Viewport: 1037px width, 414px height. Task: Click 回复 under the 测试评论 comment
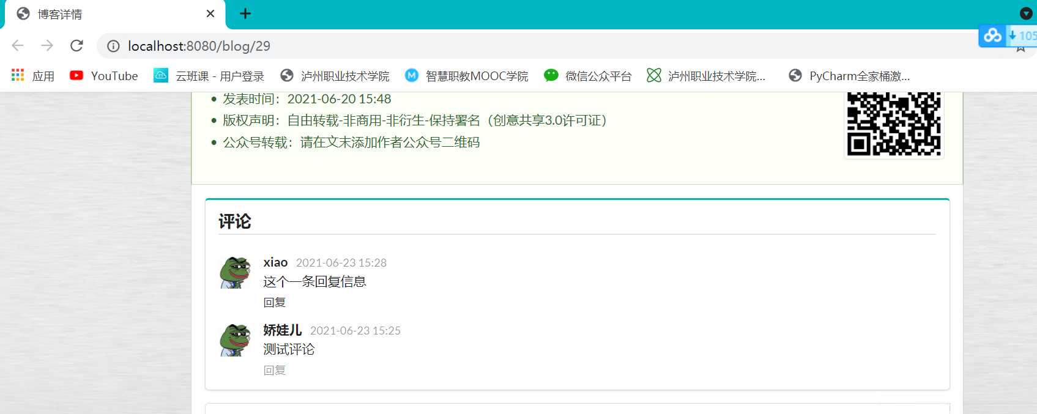[275, 370]
